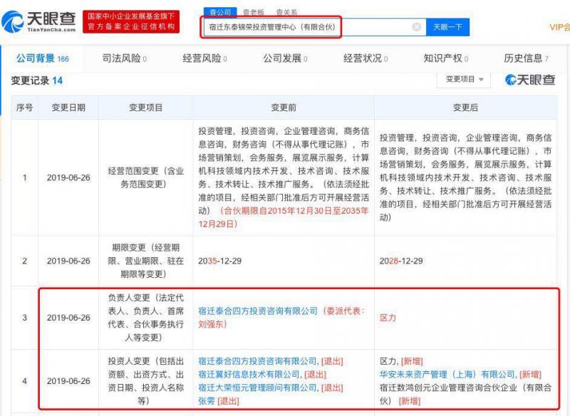Viewport: 570px width, 416px height.
Task: Click the 天眼一下 search button
Action: [x=447, y=27]
